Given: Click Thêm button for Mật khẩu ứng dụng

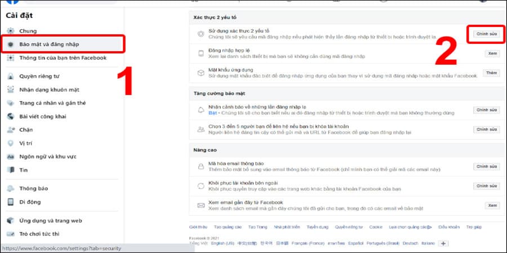Looking at the screenshot, I should [491, 73].
